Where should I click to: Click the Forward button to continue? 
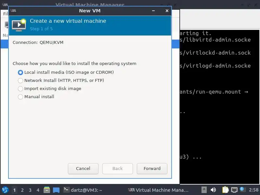152,168
